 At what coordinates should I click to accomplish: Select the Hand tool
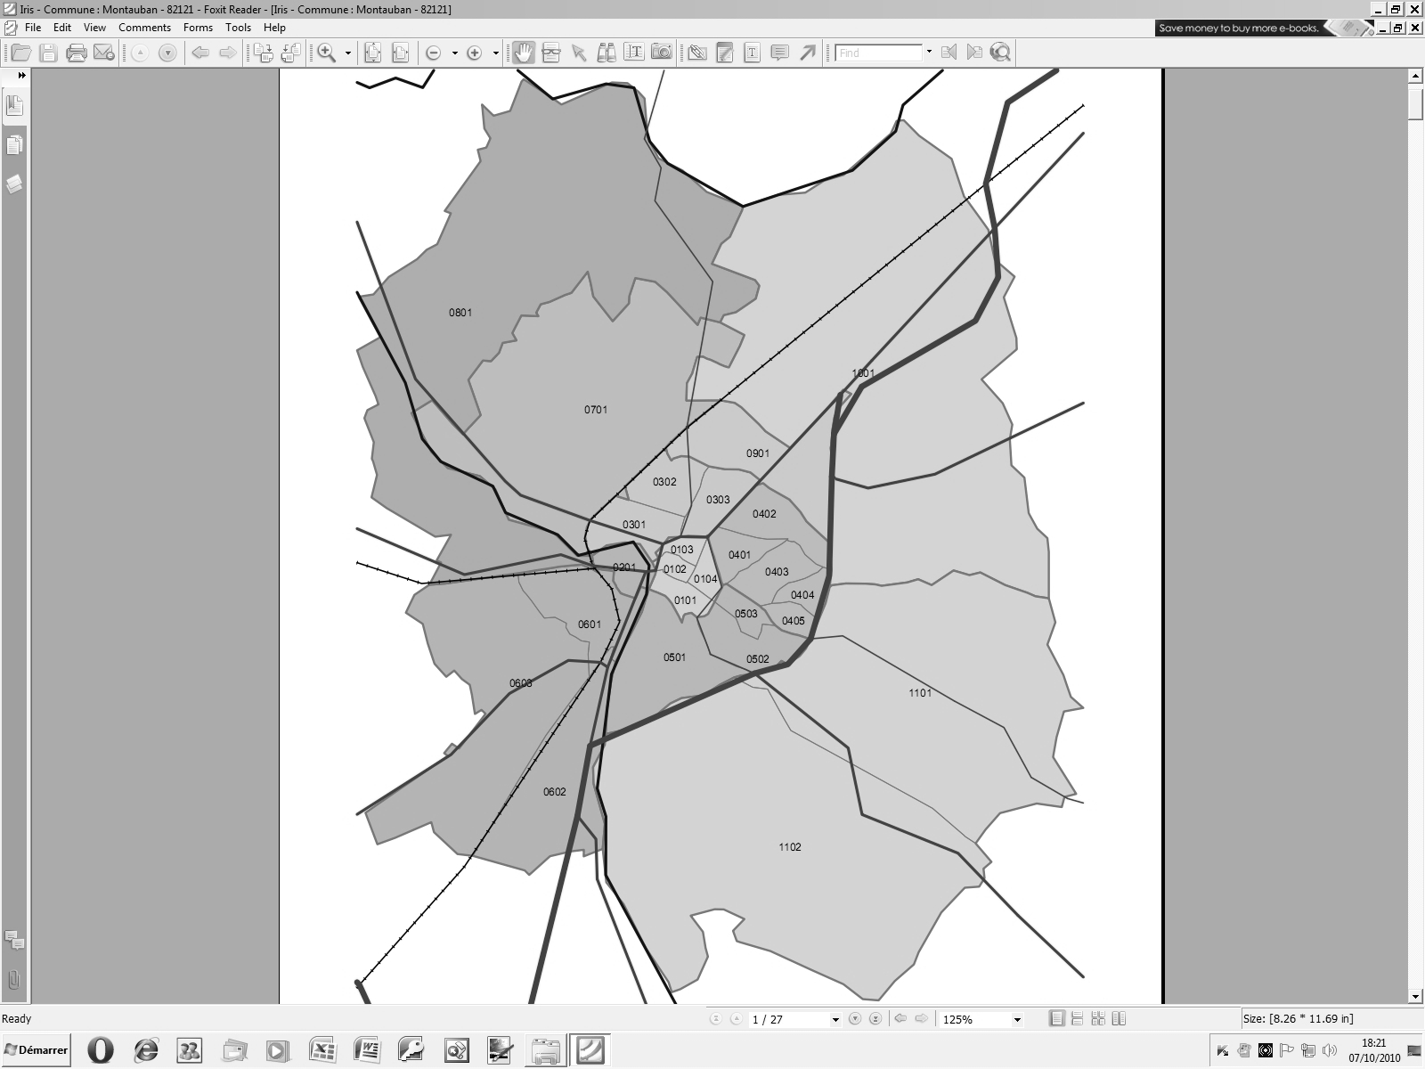tap(524, 53)
